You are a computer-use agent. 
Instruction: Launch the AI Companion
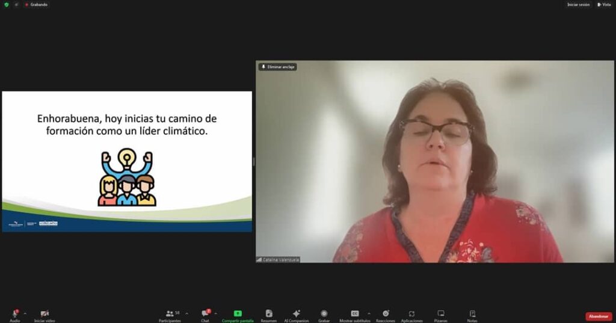296,315
